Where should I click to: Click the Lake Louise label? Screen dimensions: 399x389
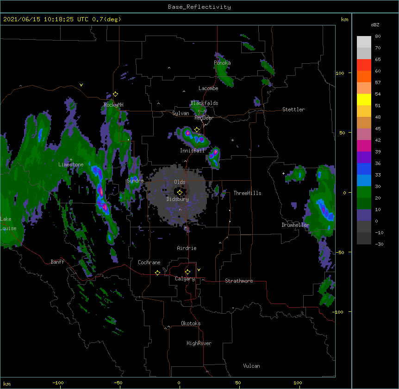click(8, 224)
